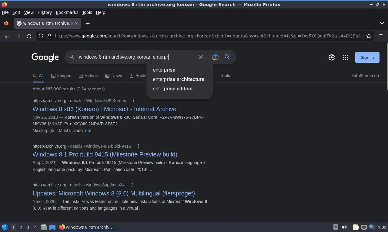The height and width of the screenshot is (232, 388).
Task: Focus the Firefox taskbar window entry
Action: tap(87, 227)
